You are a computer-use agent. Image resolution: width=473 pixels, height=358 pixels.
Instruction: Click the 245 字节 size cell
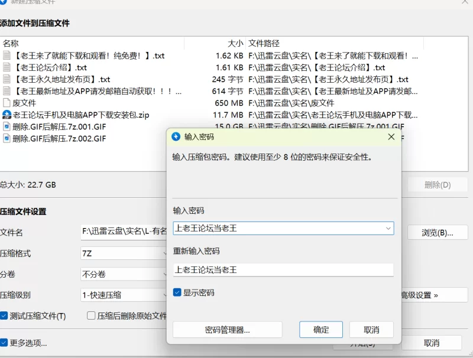click(x=228, y=79)
